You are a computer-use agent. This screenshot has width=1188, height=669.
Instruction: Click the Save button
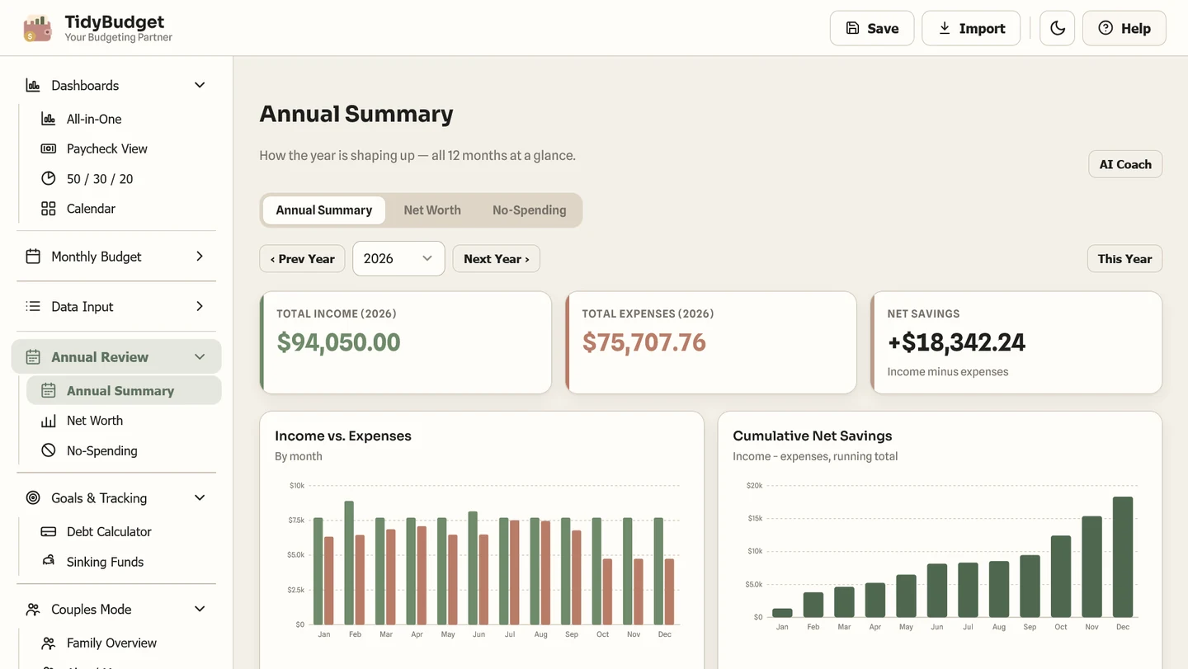[x=872, y=28]
